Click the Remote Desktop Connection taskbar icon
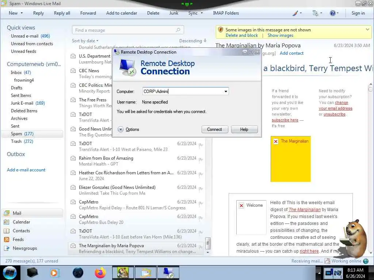This screenshot has width=374, height=280. (x=169, y=273)
